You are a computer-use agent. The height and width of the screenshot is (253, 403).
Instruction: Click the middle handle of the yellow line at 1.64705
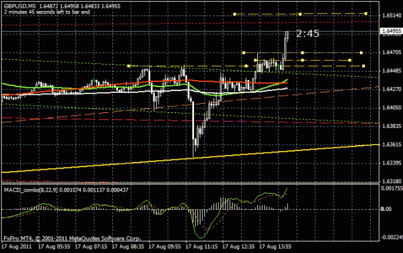coord(302,53)
